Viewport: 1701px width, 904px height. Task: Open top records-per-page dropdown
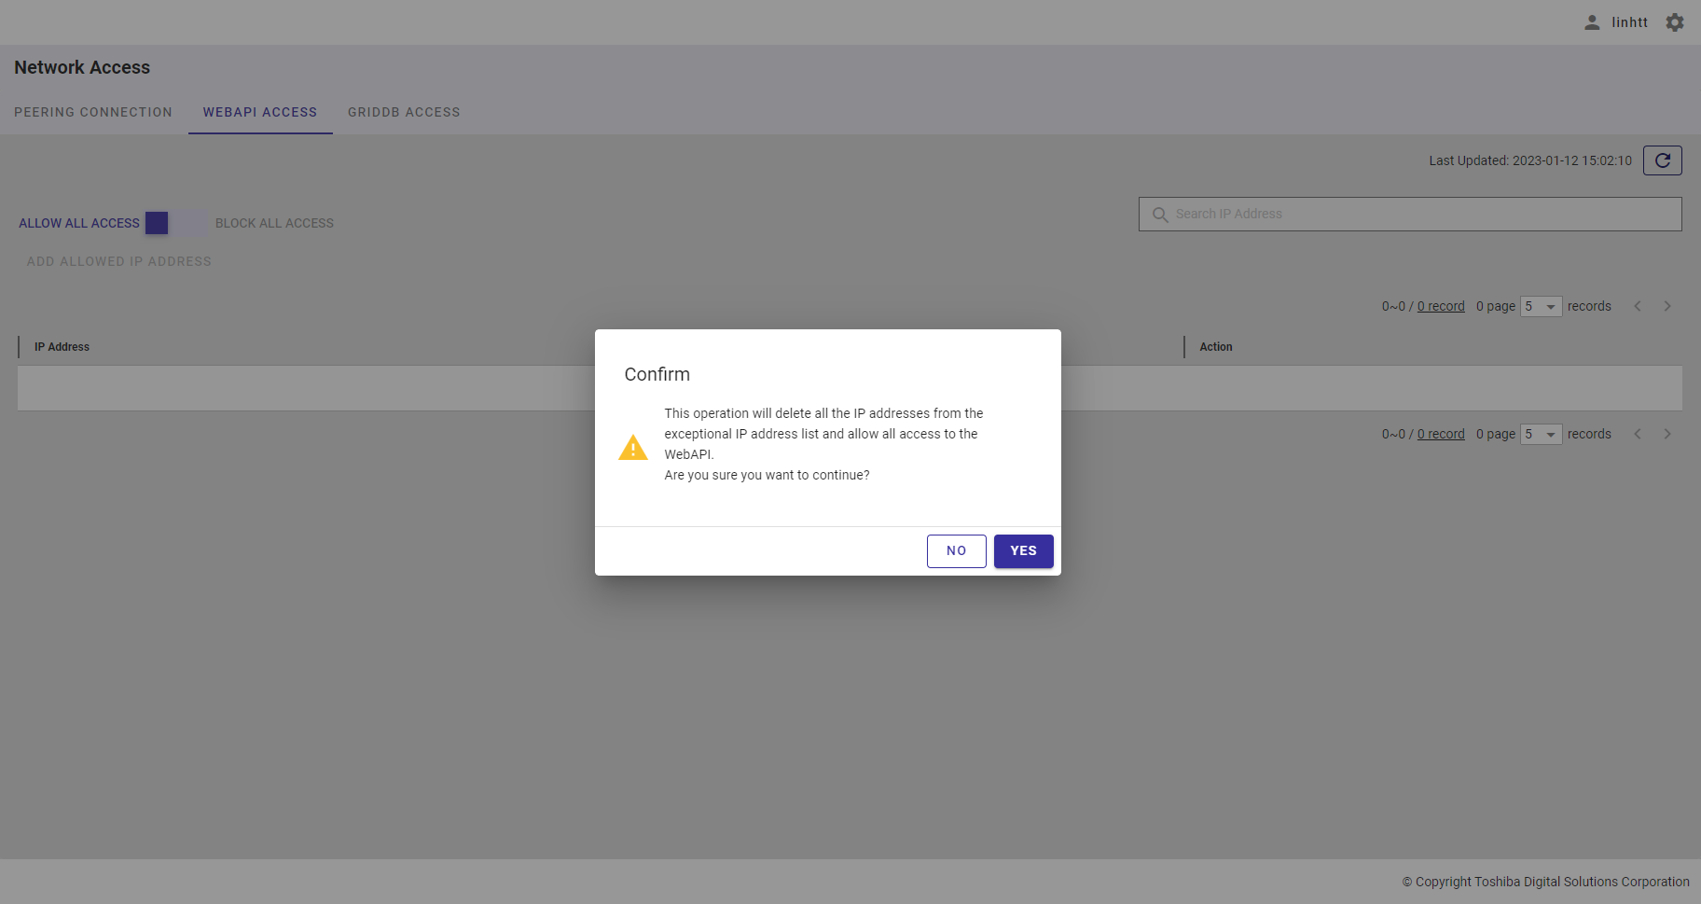tap(1541, 307)
